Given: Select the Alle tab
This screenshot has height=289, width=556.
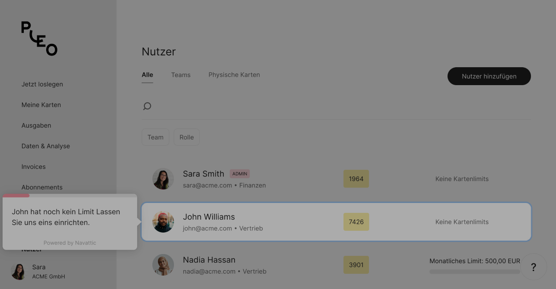Looking at the screenshot, I should coord(148,75).
